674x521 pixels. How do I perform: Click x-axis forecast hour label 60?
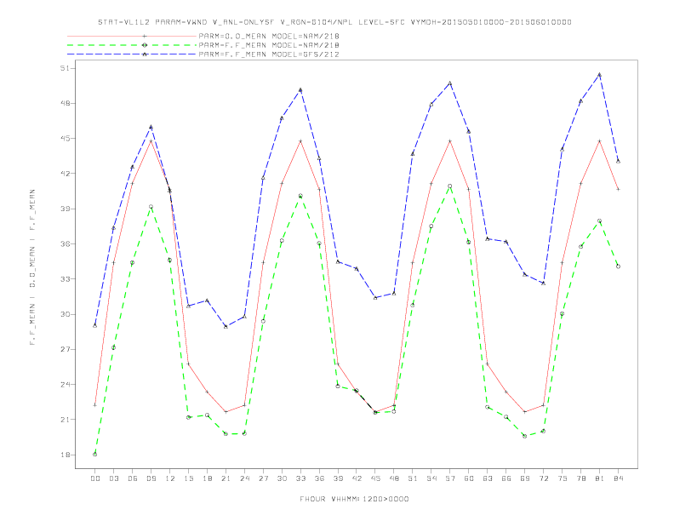click(x=469, y=478)
